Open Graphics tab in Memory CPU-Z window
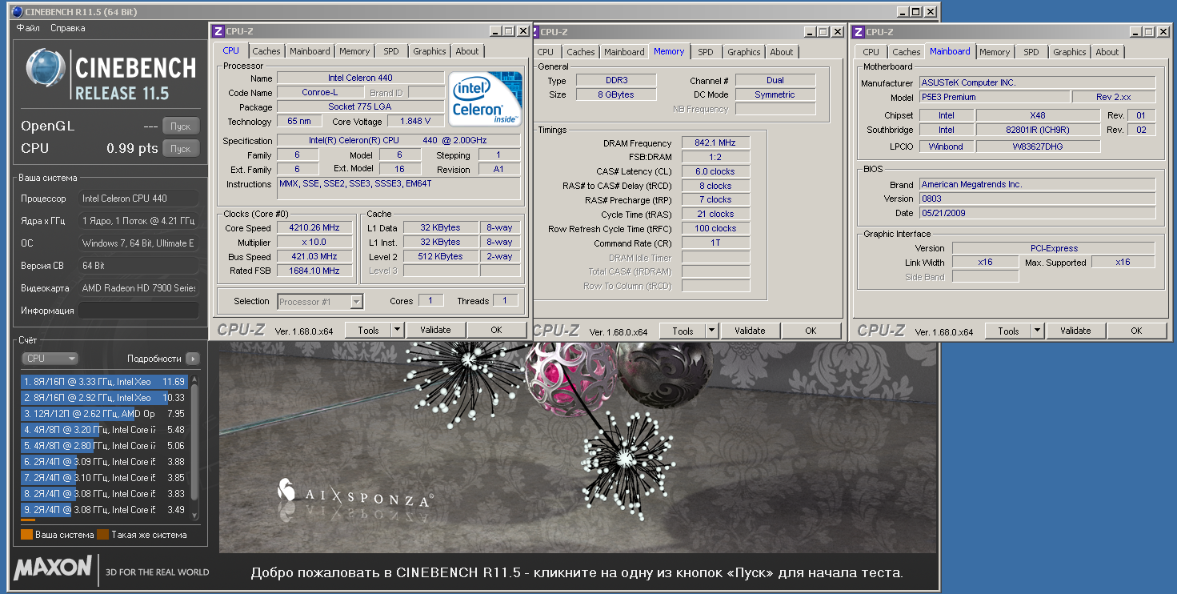This screenshot has width=1177, height=594. pyautogui.click(x=744, y=52)
